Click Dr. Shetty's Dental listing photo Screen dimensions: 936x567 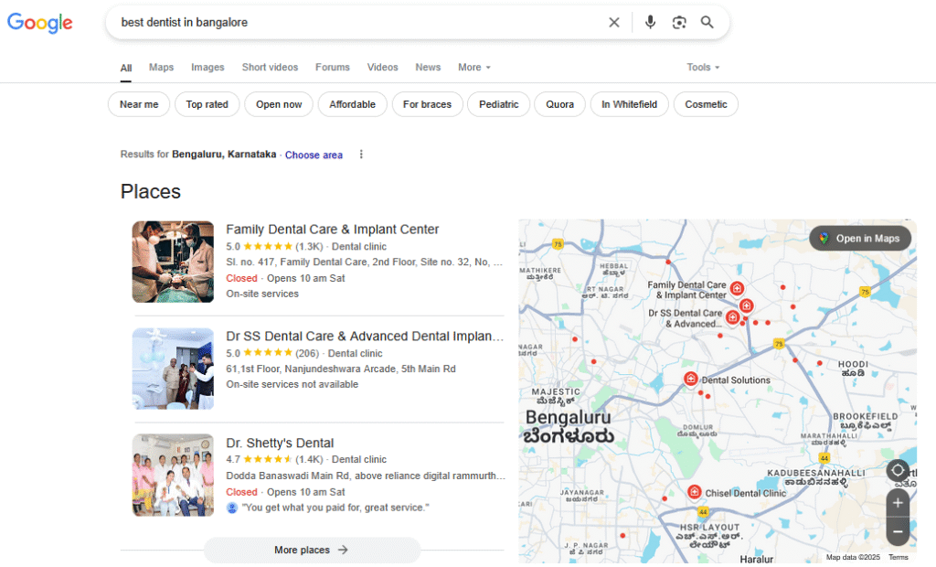pos(173,475)
